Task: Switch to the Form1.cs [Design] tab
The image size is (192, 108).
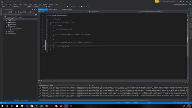Action: 67,10
